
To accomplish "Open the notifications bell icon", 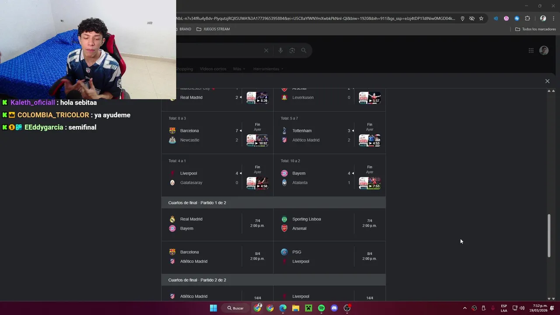I will [553, 308].
